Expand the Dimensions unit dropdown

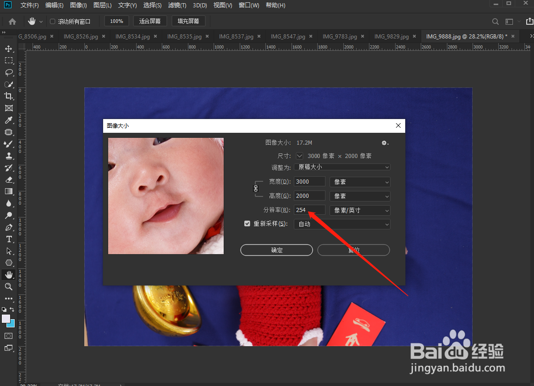coord(299,156)
